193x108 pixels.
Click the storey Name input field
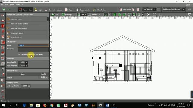33,45
